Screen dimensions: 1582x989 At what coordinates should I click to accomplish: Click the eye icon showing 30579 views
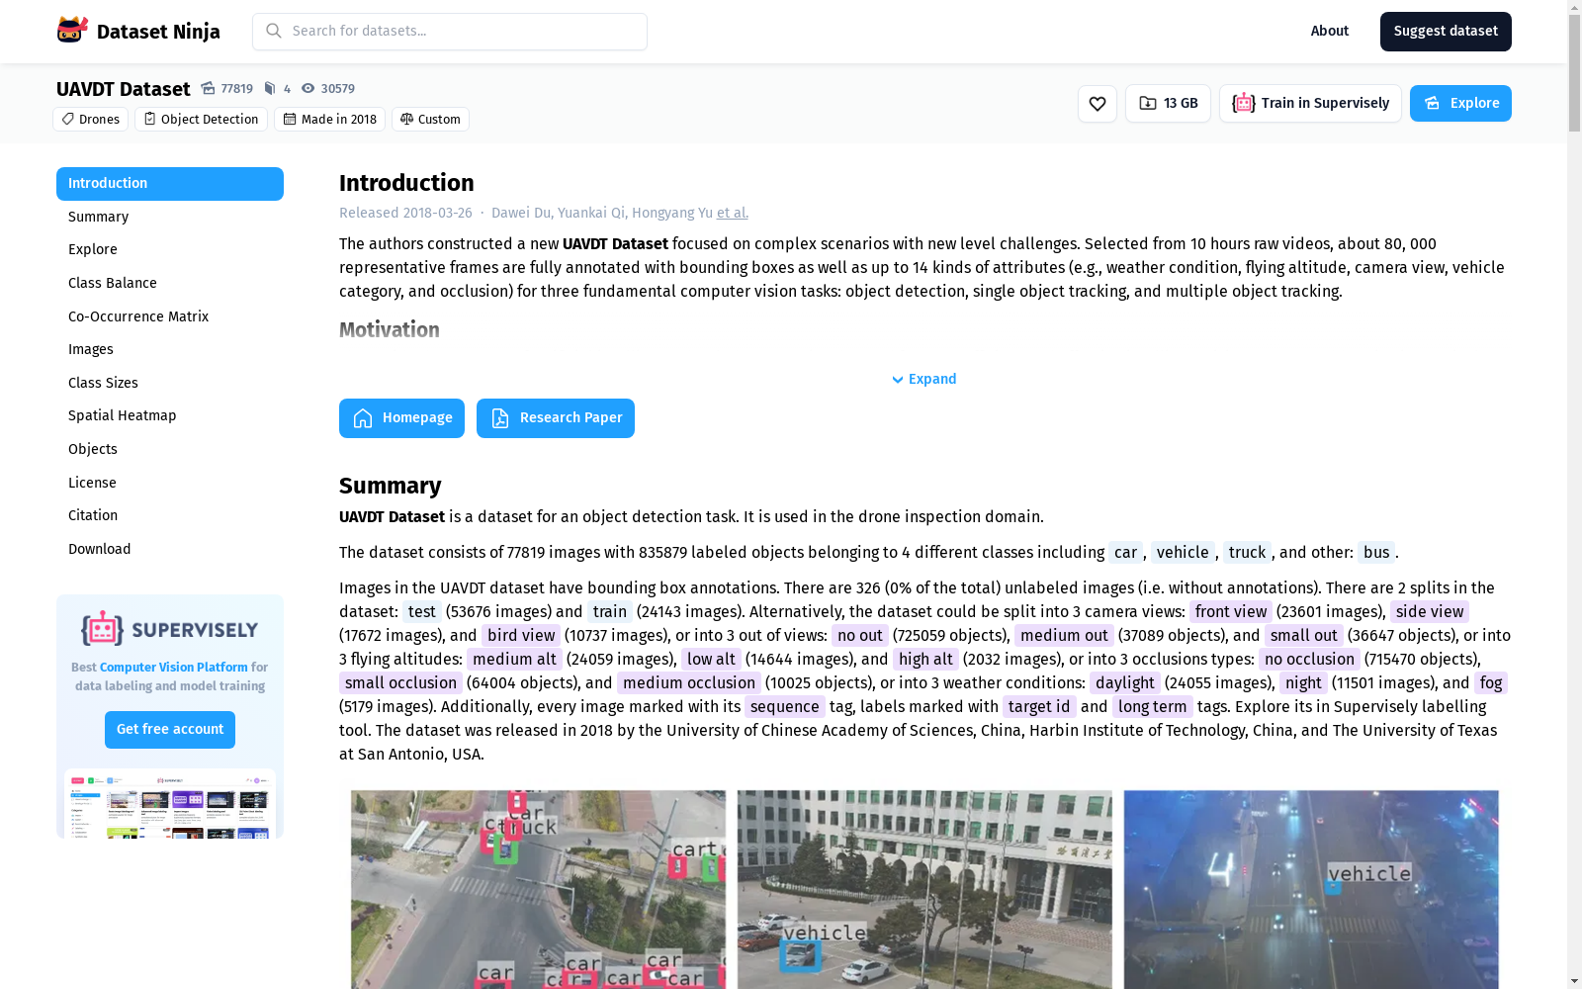tap(307, 88)
